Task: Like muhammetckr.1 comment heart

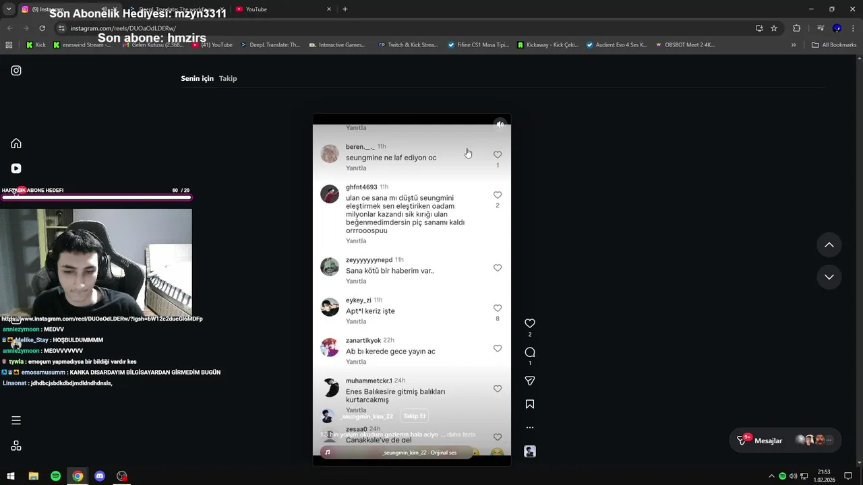Action: [x=498, y=389]
